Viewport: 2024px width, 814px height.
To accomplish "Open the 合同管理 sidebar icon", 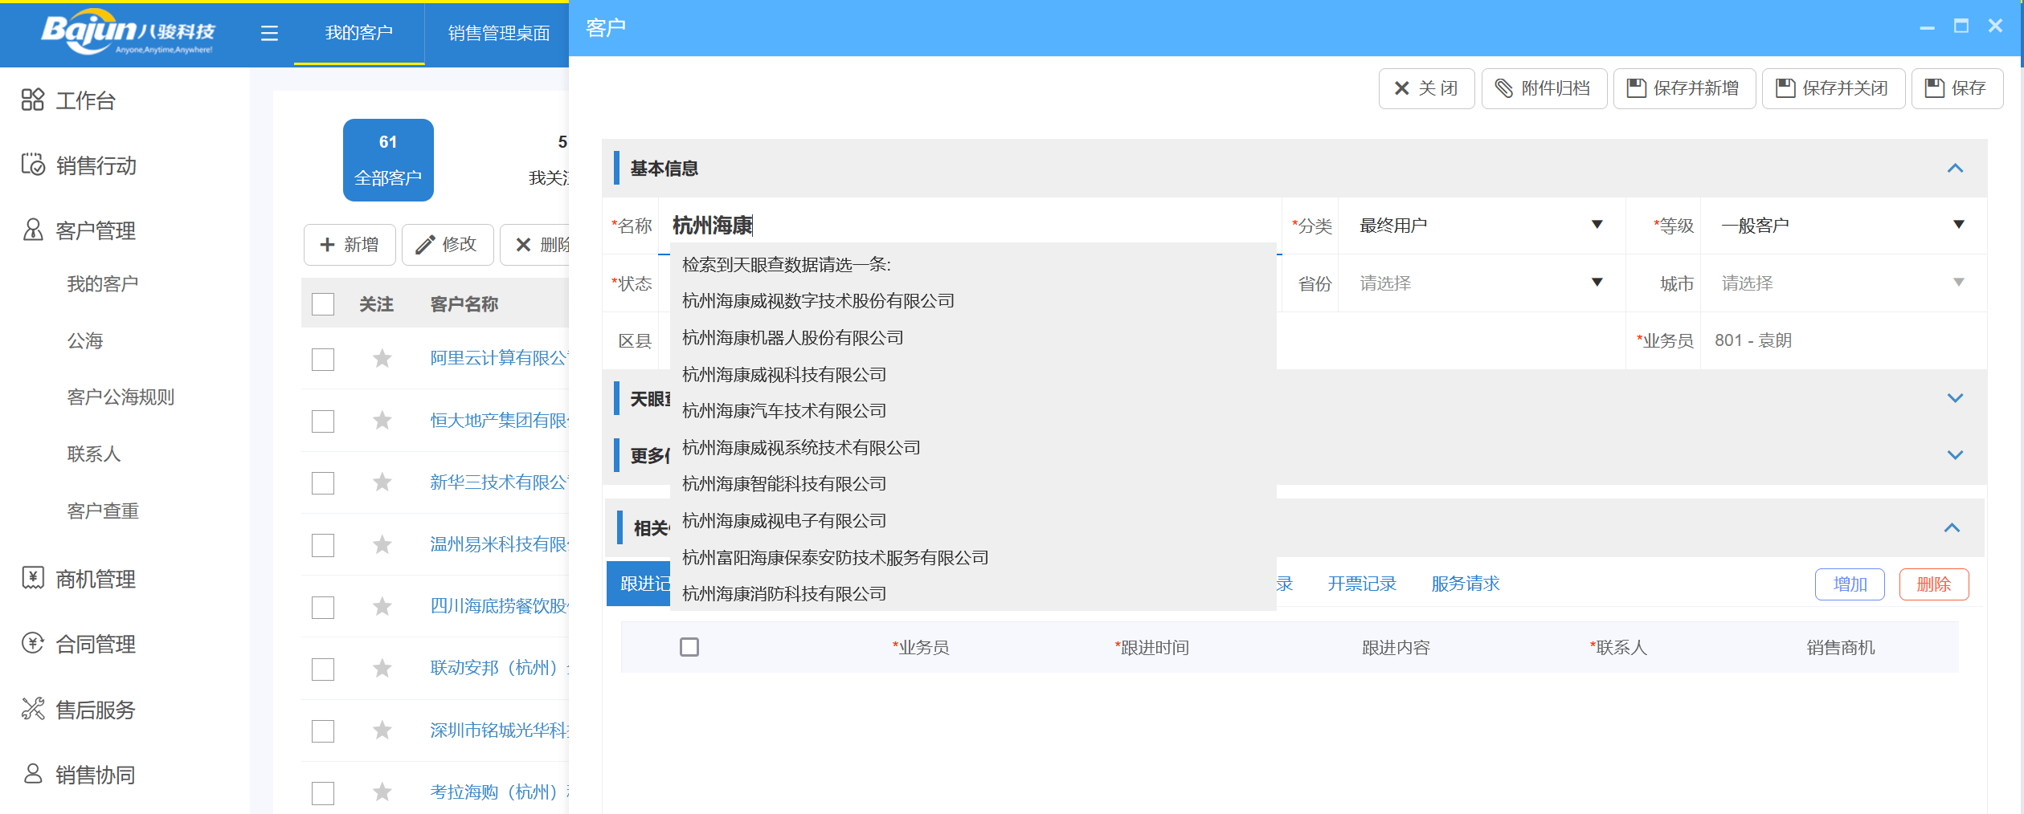I will (32, 644).
